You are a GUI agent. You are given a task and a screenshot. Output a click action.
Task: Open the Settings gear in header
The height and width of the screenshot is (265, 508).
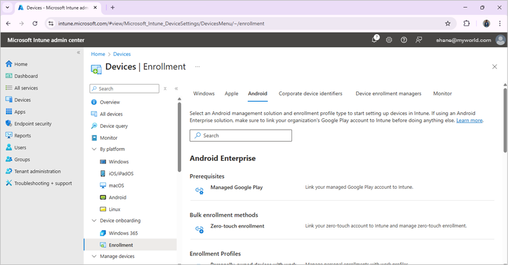[389, 40]
